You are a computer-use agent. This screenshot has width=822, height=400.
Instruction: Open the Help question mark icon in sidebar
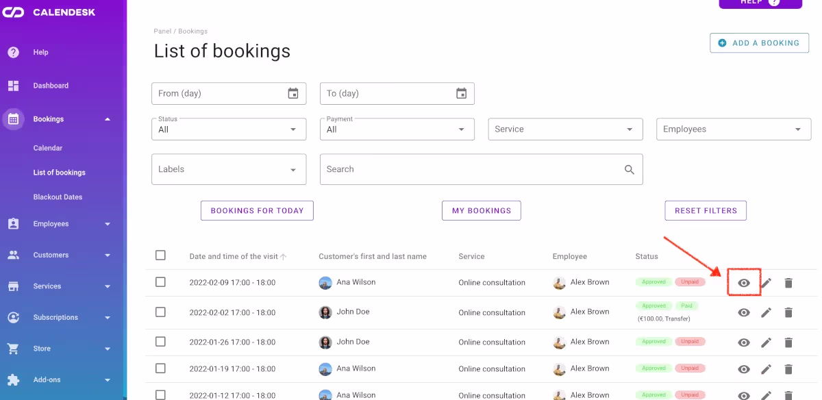click(14, 52)
